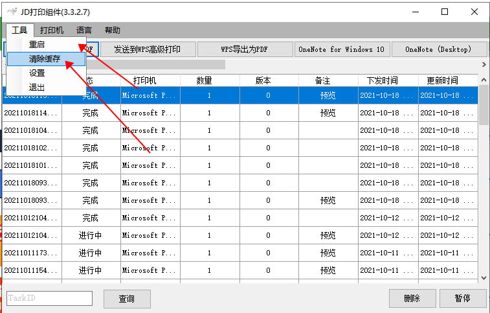
Task: Open the 工具 menu
Action: point(19,30)
